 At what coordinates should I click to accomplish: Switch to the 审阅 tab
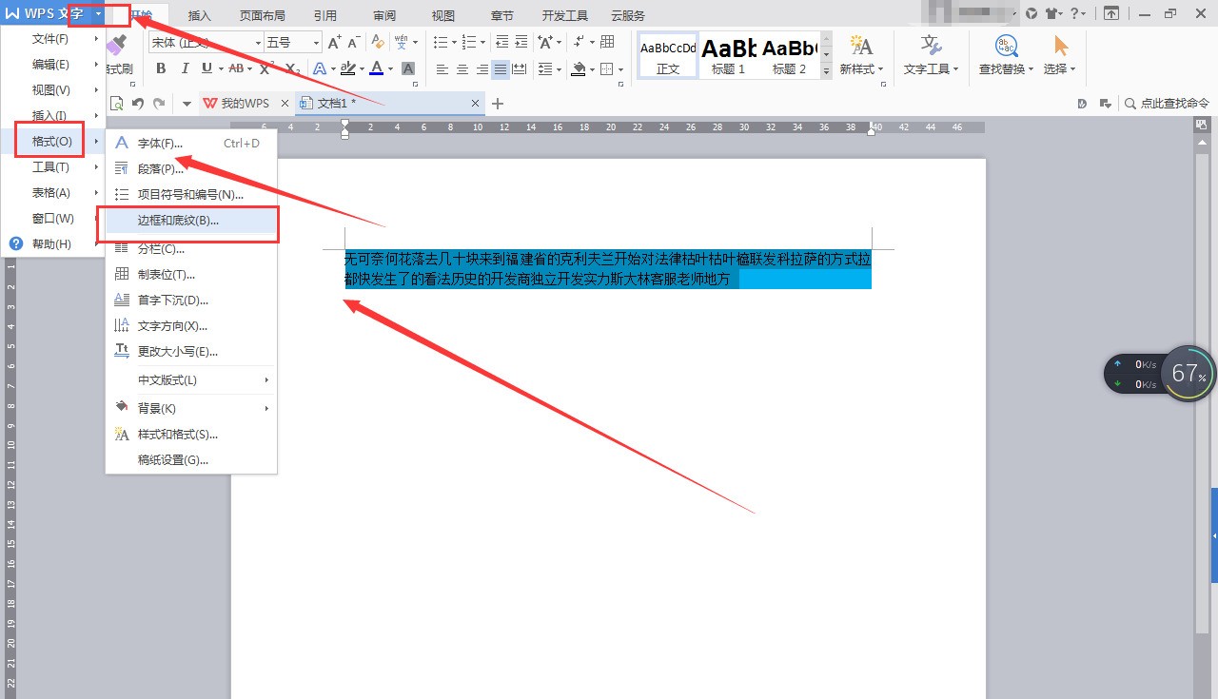pyautogui.click(x=384, y=16)
